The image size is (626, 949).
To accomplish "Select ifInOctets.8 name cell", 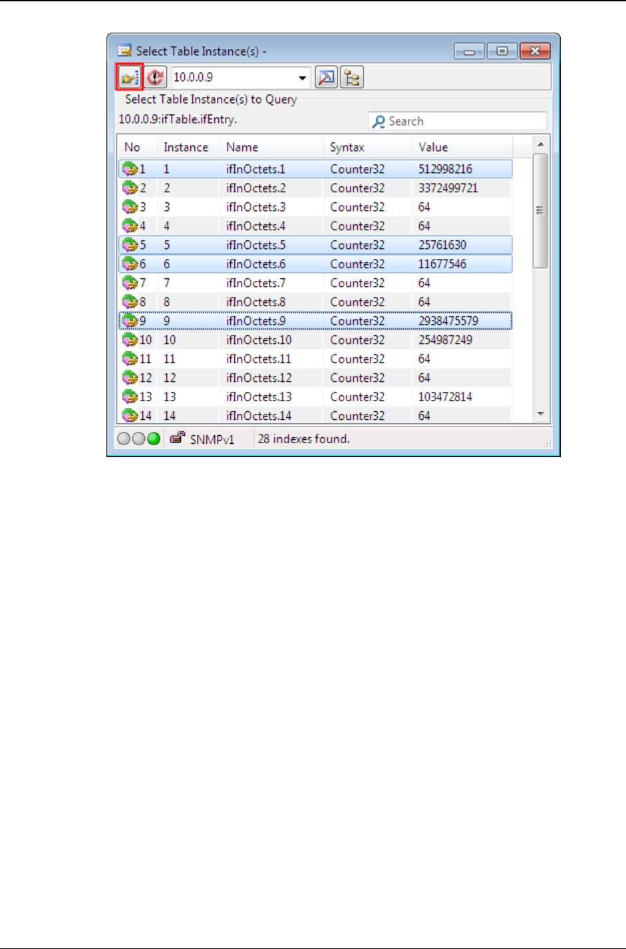I will click(x=255, y=302).
